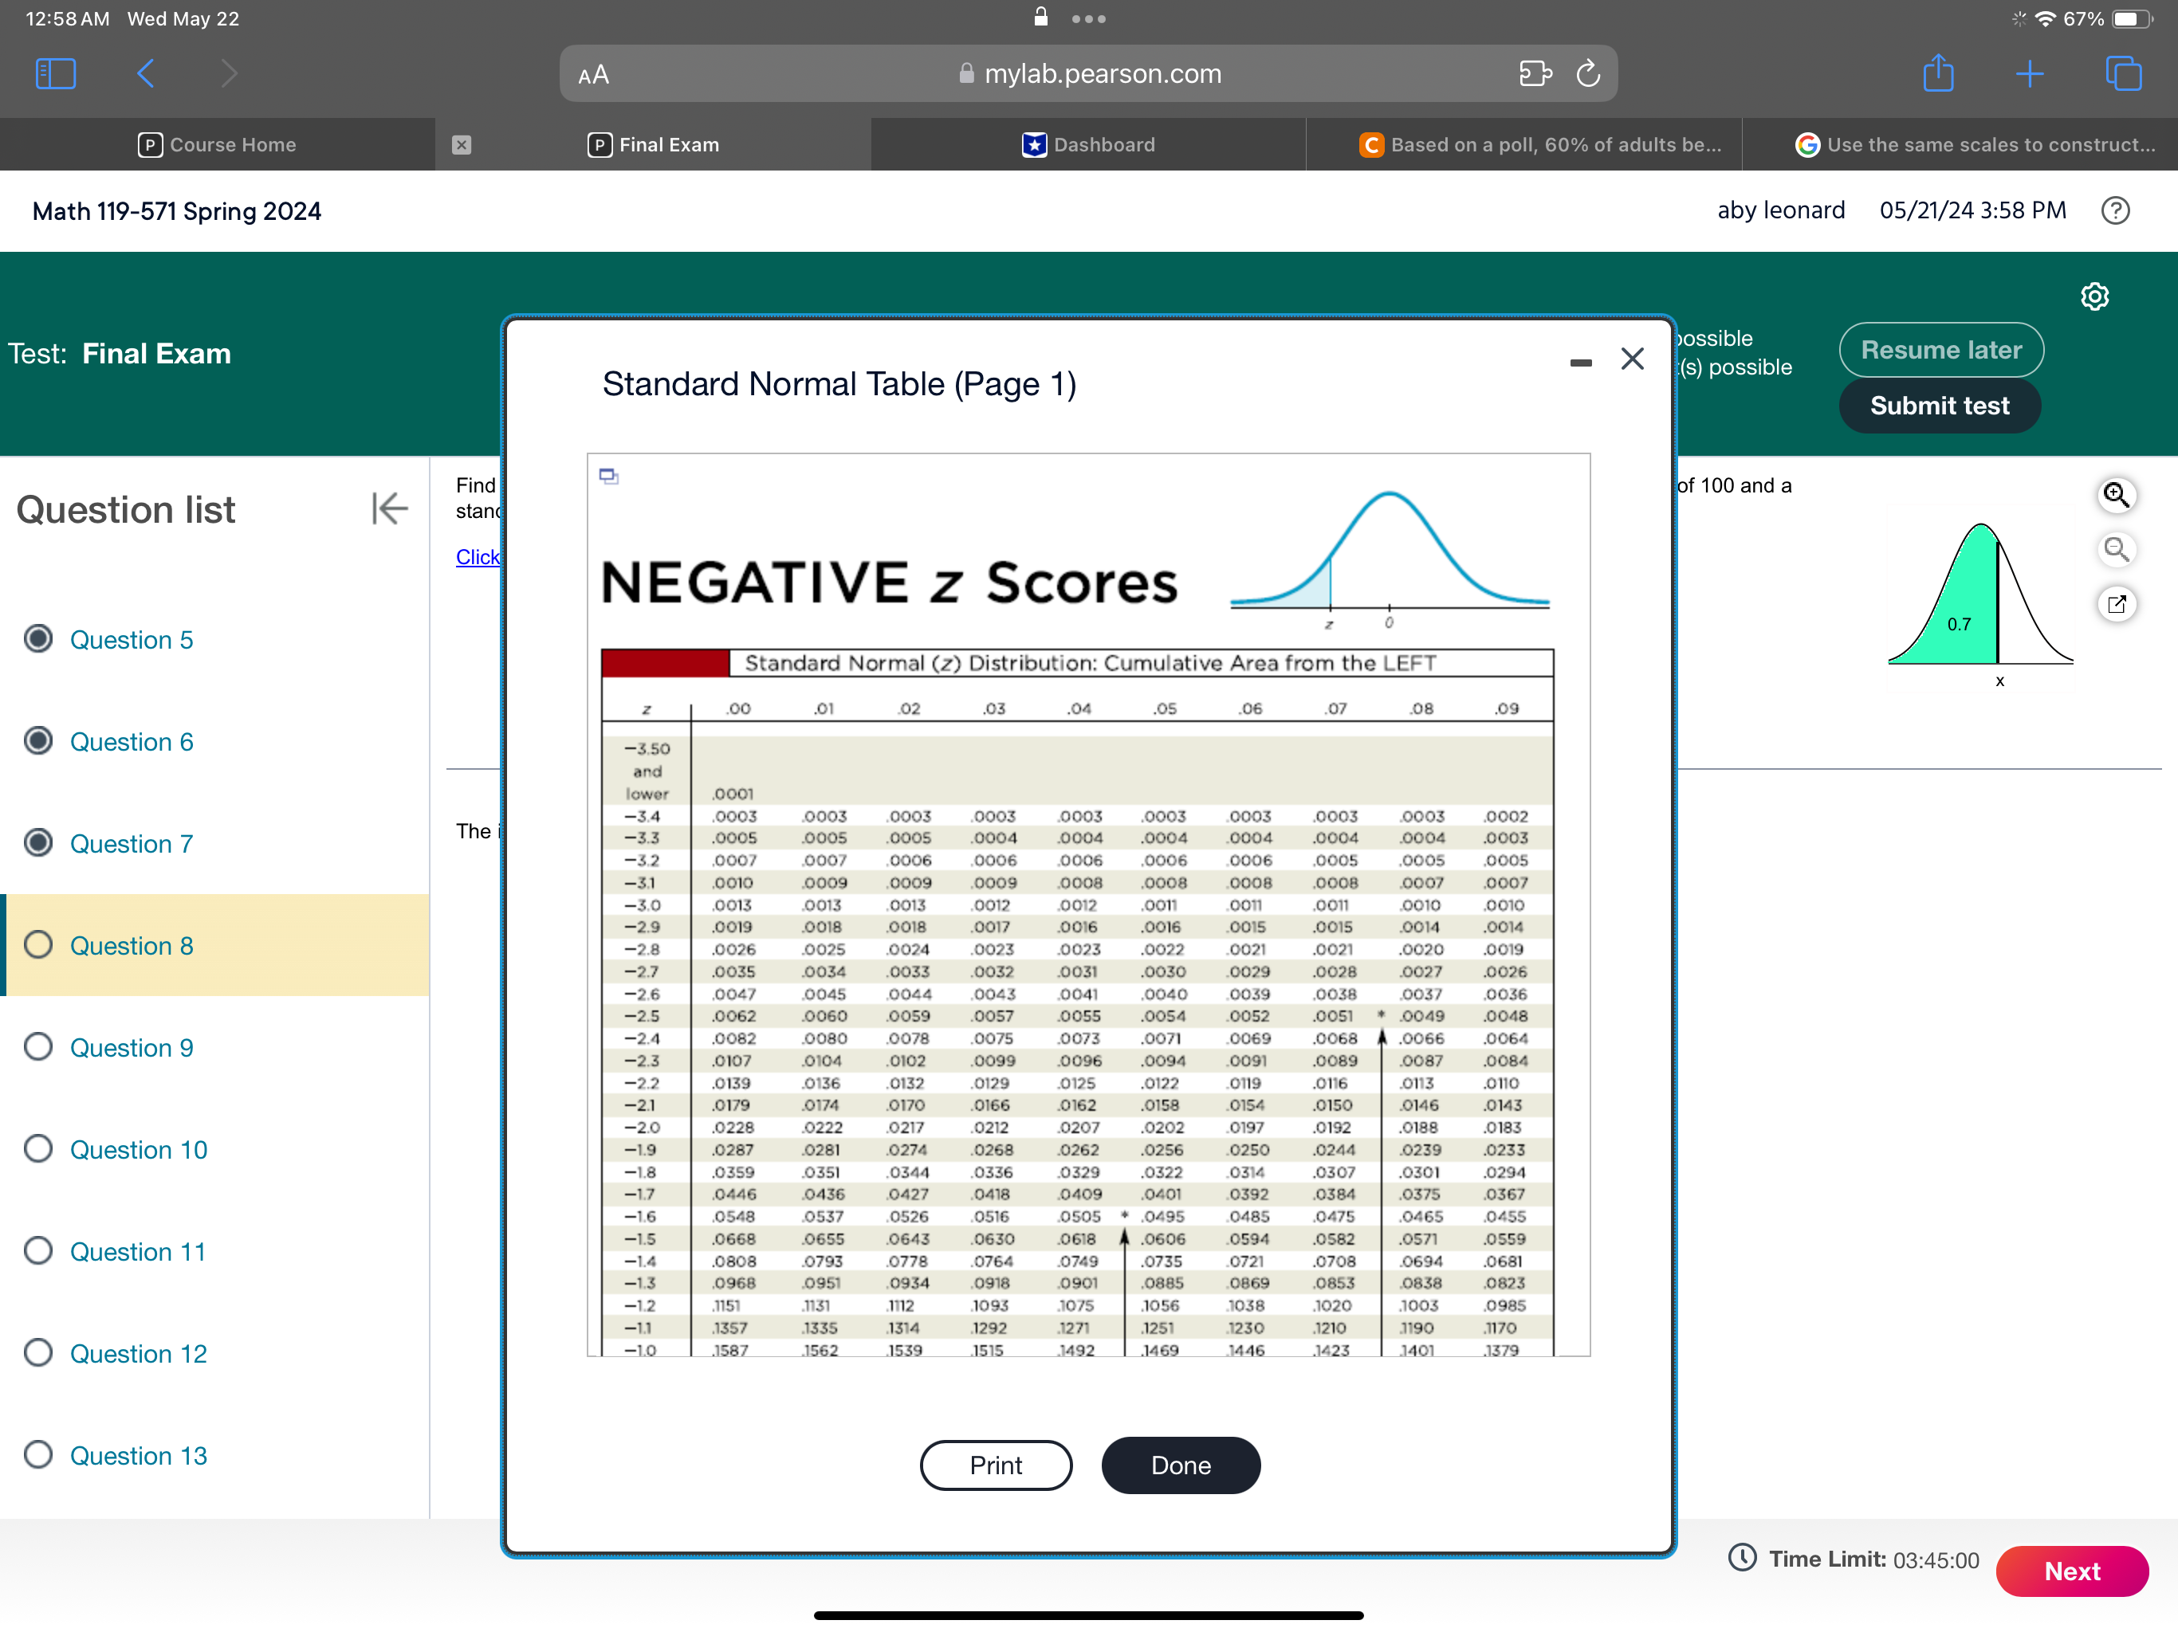
Task: Select Question 9 radio button
Action: click(38, 1046)
